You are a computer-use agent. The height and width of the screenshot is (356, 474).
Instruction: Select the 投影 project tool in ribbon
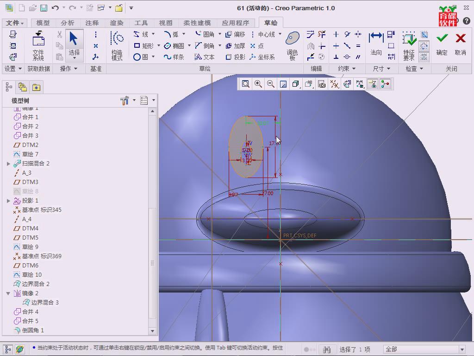235,57
